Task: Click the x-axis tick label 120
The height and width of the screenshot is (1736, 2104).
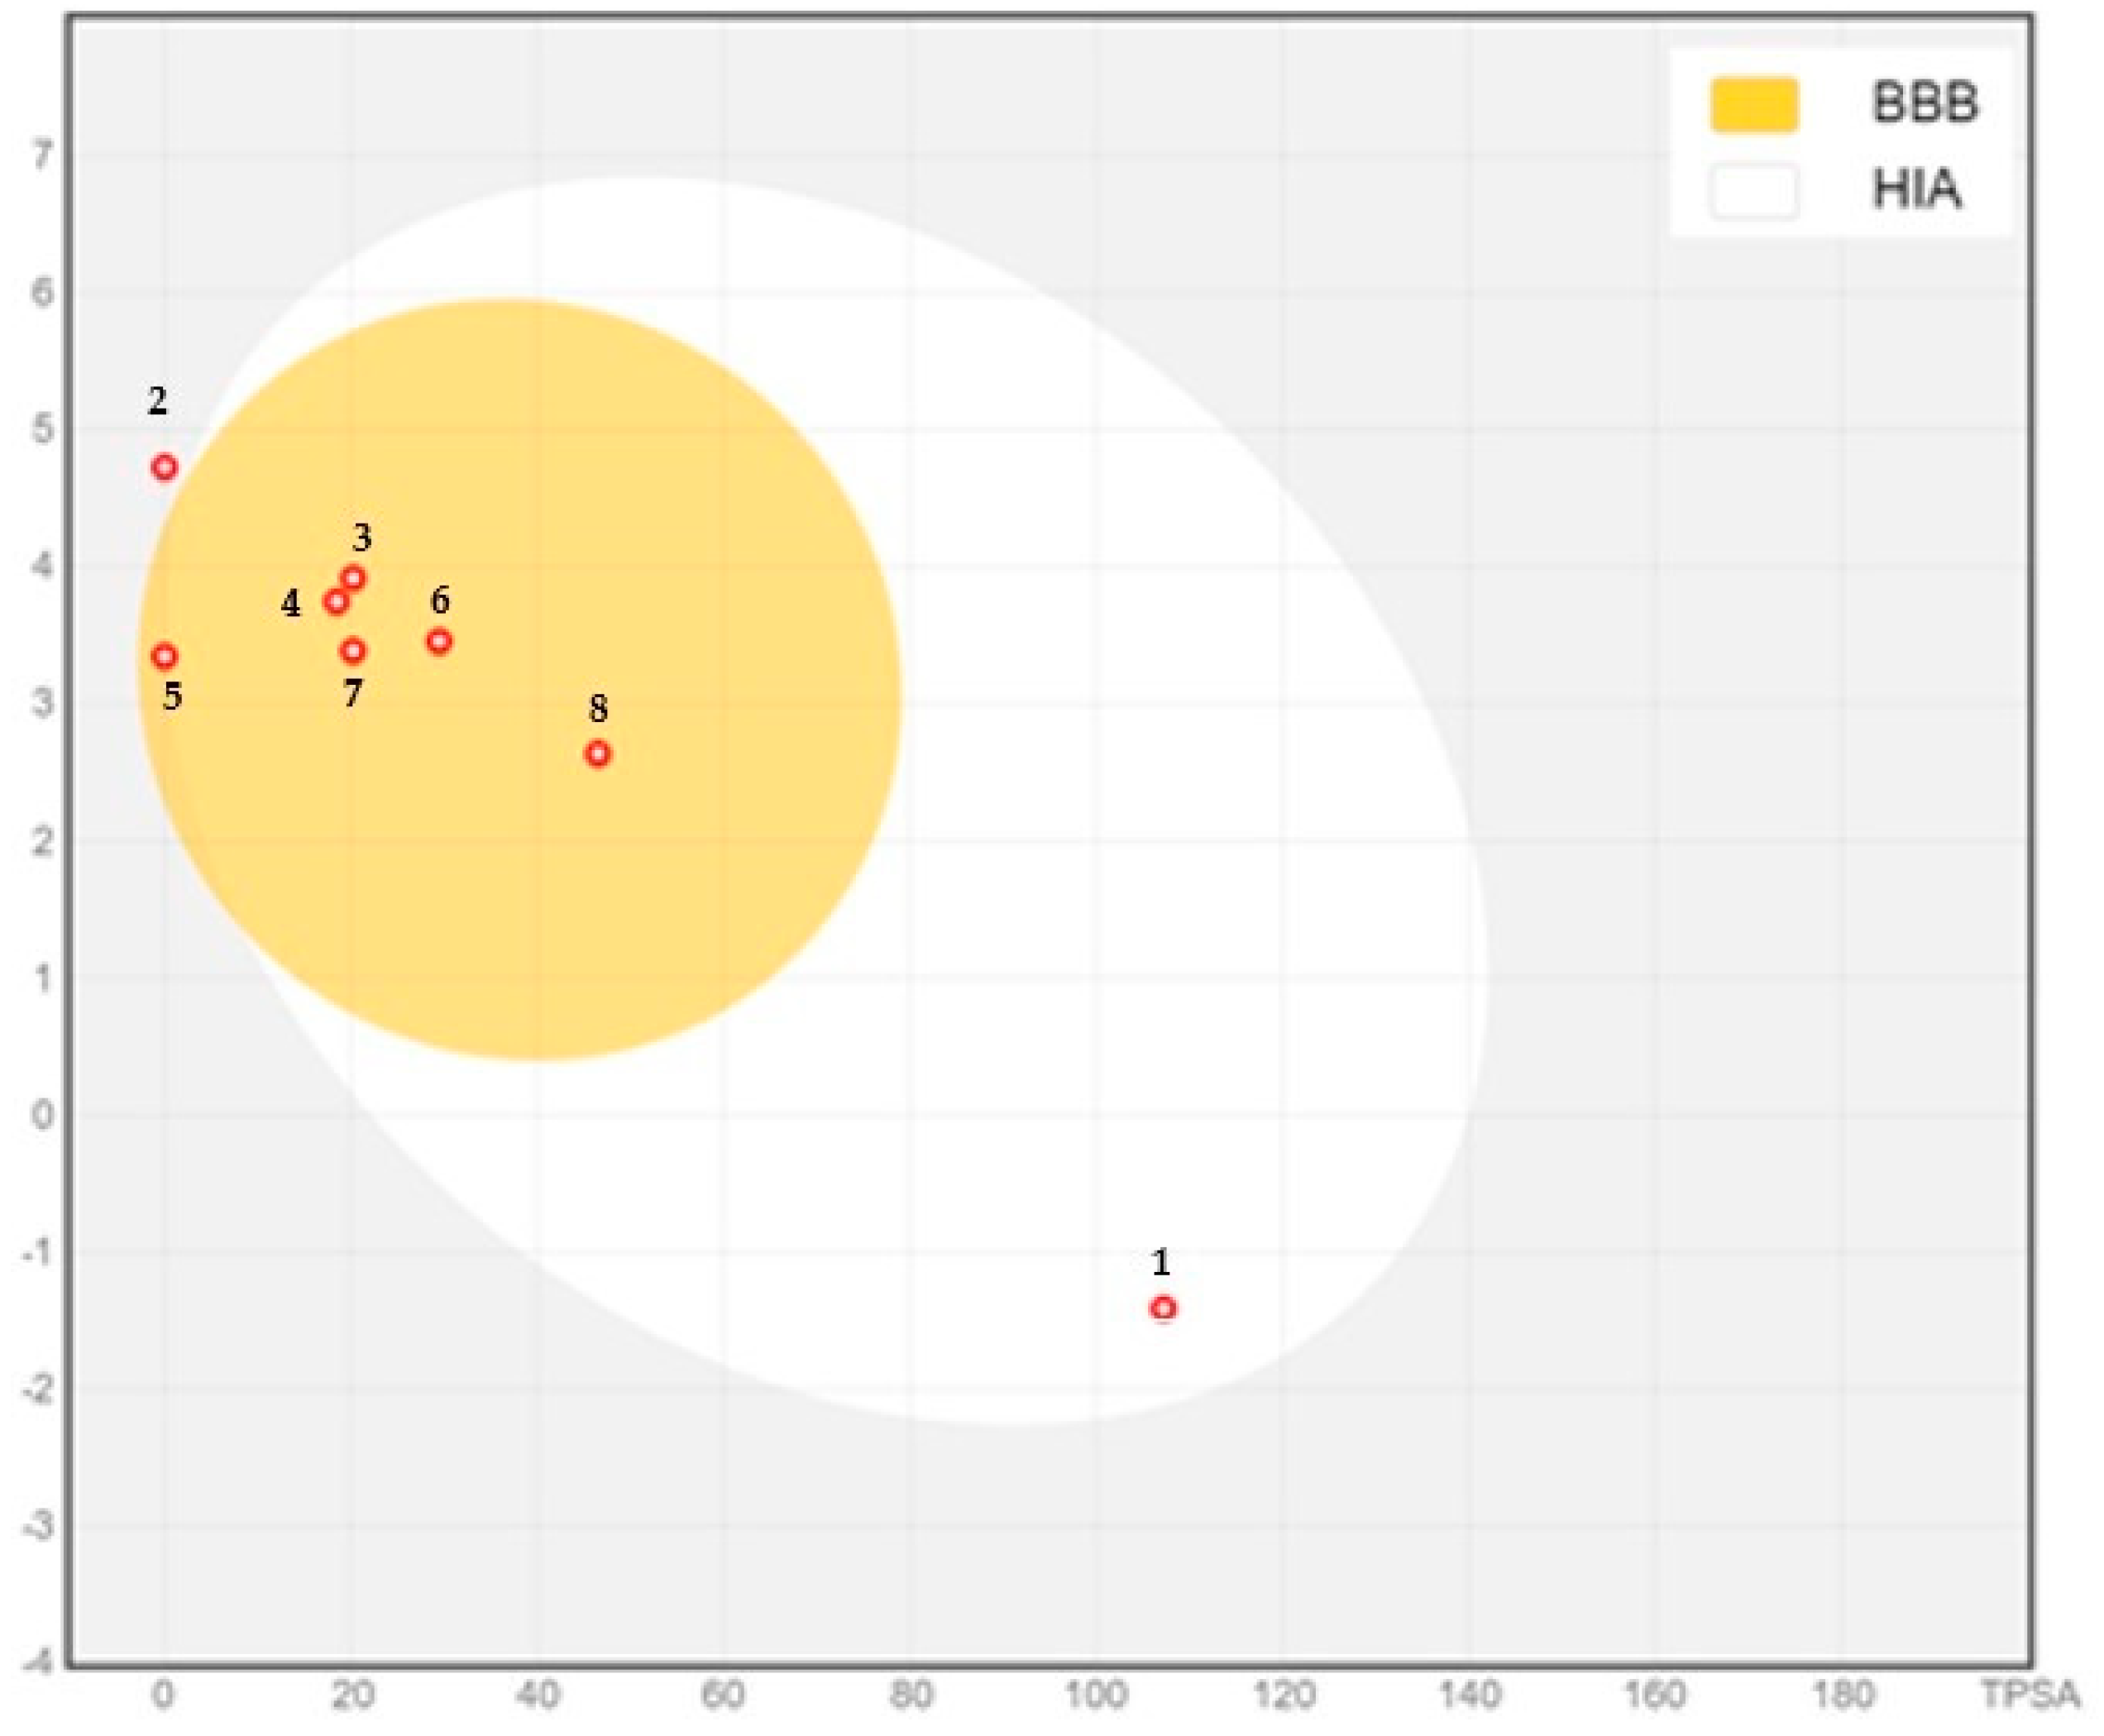Action: click(1284, 1694)
